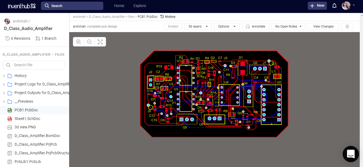Viewport: 363px width, 167px height.
Task: Open the 56 layers dropdown
Action: (198, 26)
